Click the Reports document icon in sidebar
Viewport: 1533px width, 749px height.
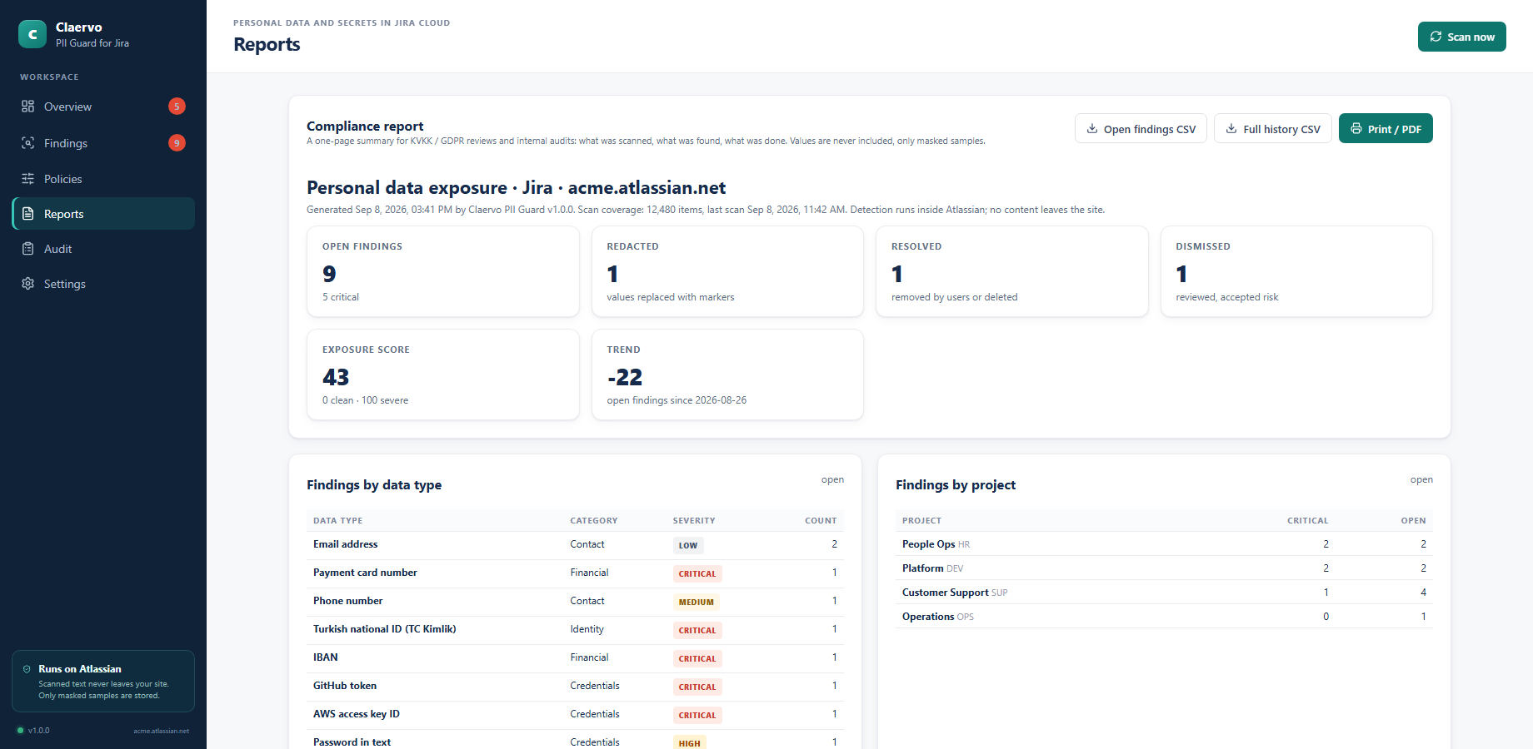[28, 214]
